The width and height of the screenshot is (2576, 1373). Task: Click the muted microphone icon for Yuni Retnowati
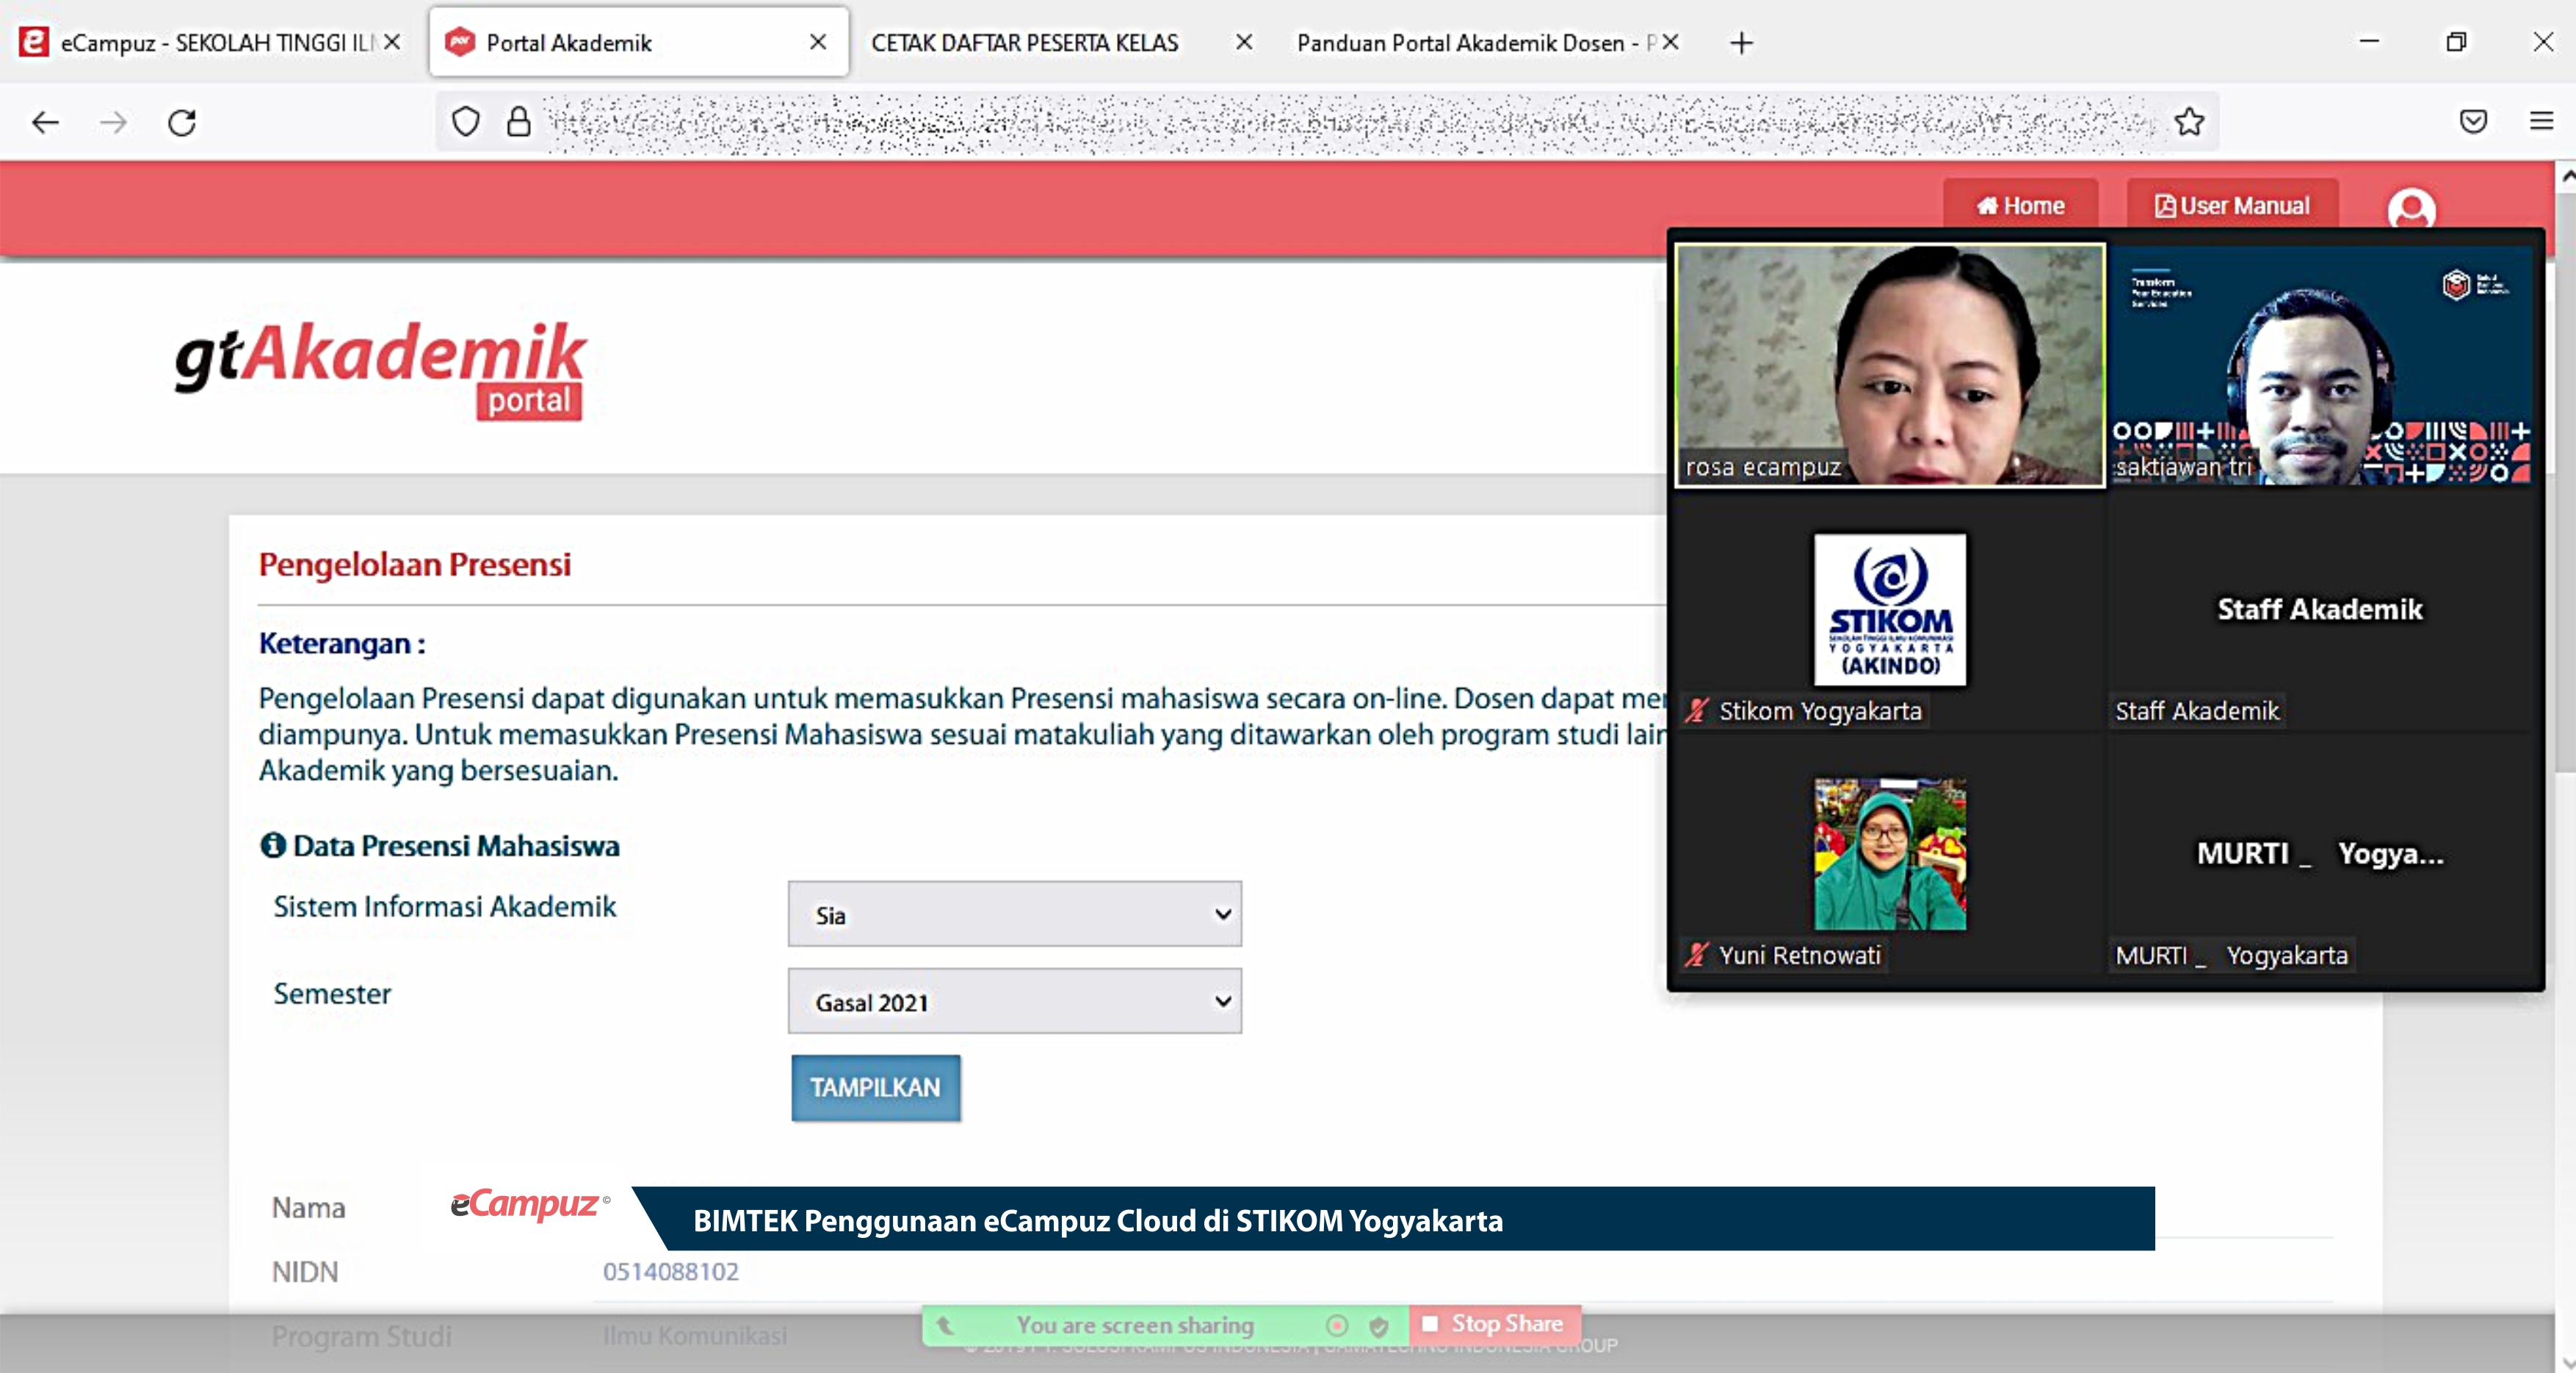click(x=1696, y=954)
